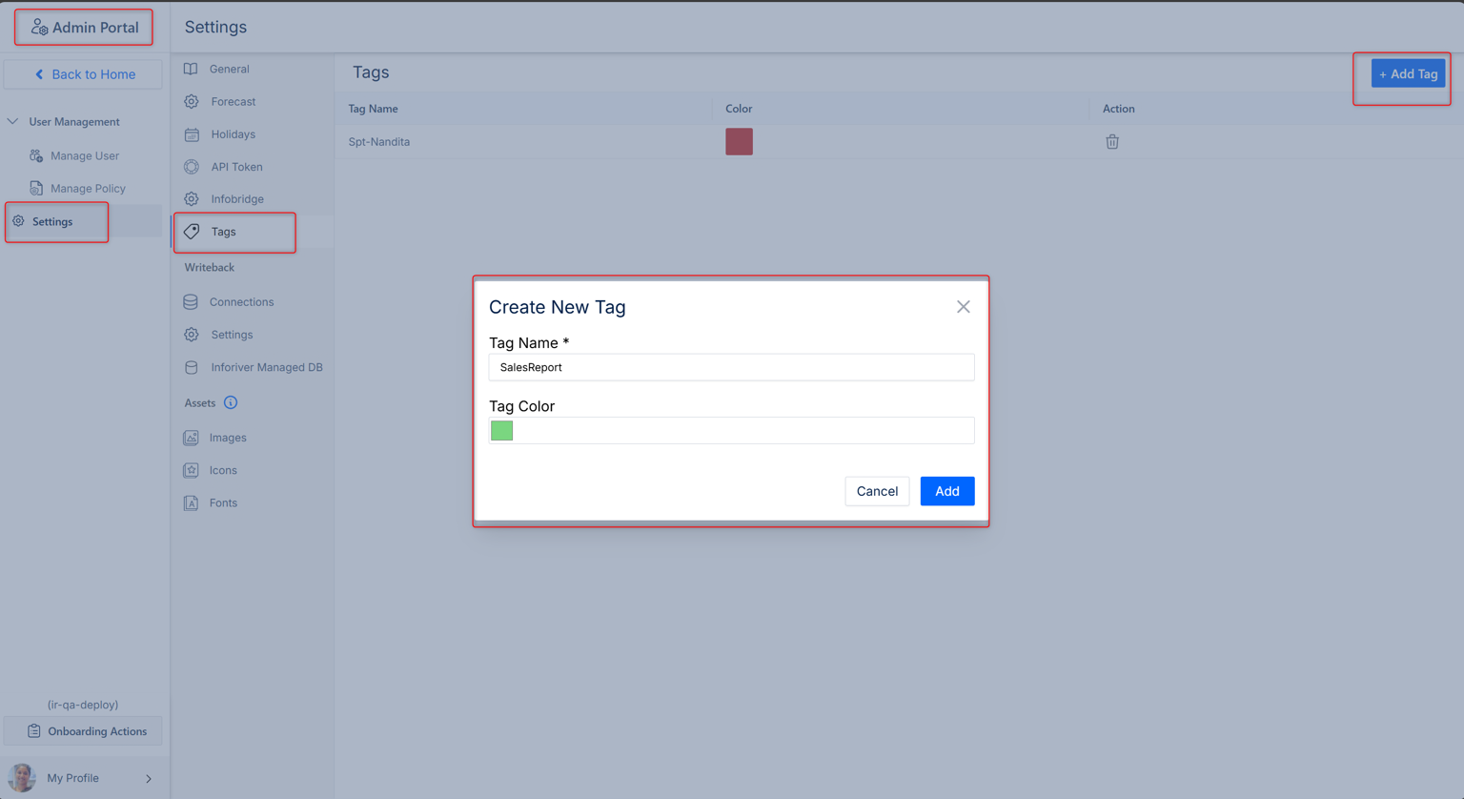Collapse the User Management section
Viewport: 1464px width, 799px height.
click(x=13, y=122)
